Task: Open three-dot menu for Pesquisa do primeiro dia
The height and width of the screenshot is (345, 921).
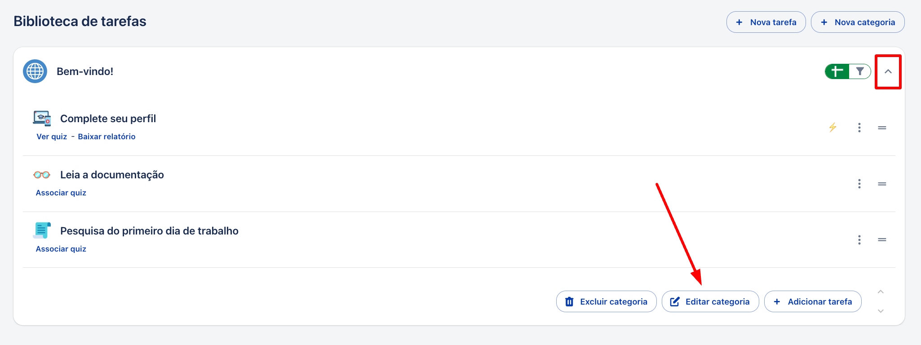Action: [859, 240]
